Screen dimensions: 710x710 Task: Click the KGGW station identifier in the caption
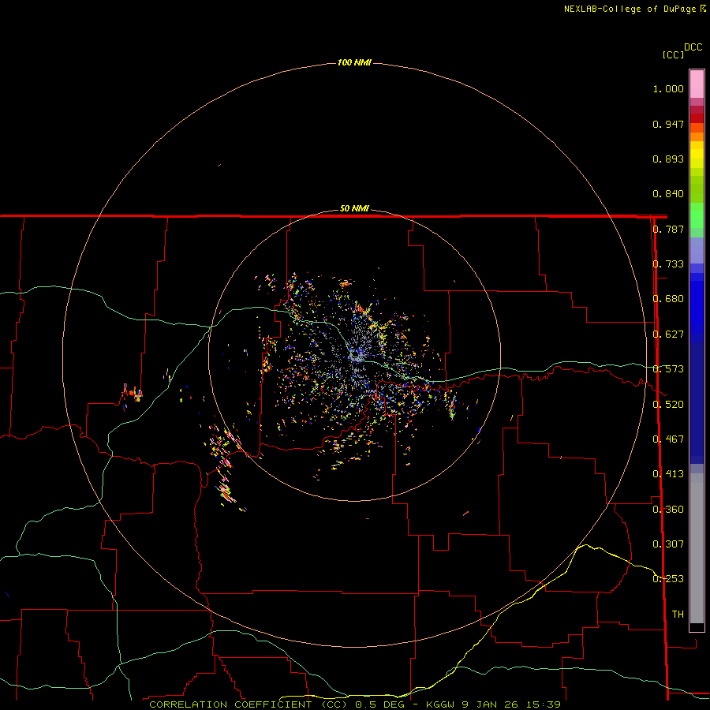click(441, 704)
